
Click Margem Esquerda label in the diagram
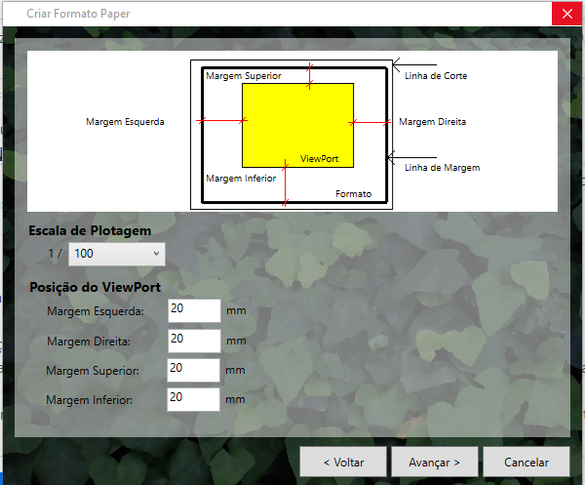[x=125, y=122]
